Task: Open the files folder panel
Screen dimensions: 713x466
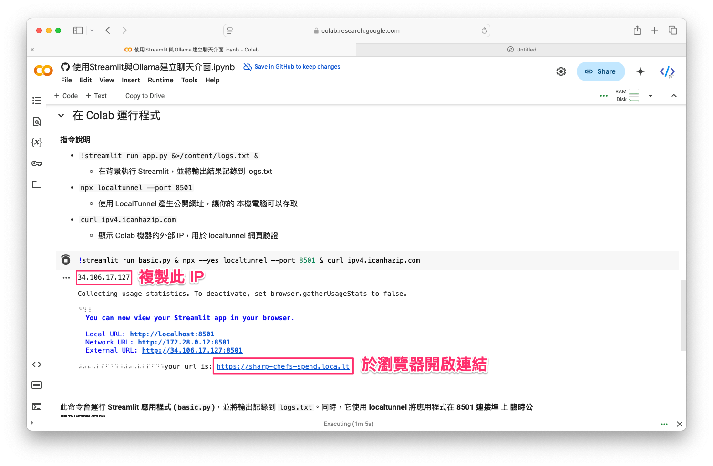Action: coord(37,184)
